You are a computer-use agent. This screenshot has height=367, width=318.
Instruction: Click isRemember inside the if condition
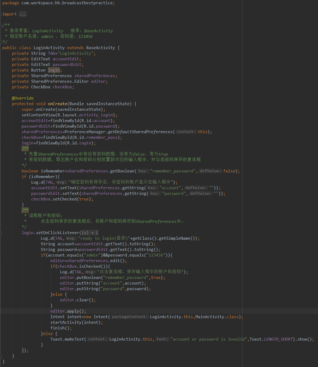[x=43, y=177]
